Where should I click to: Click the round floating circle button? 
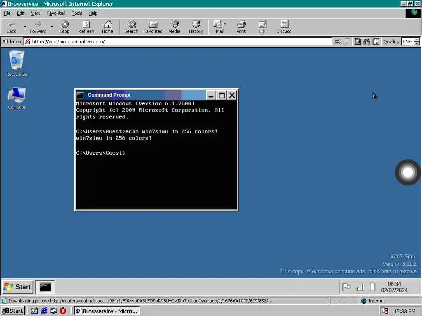[x=408, y=172]
